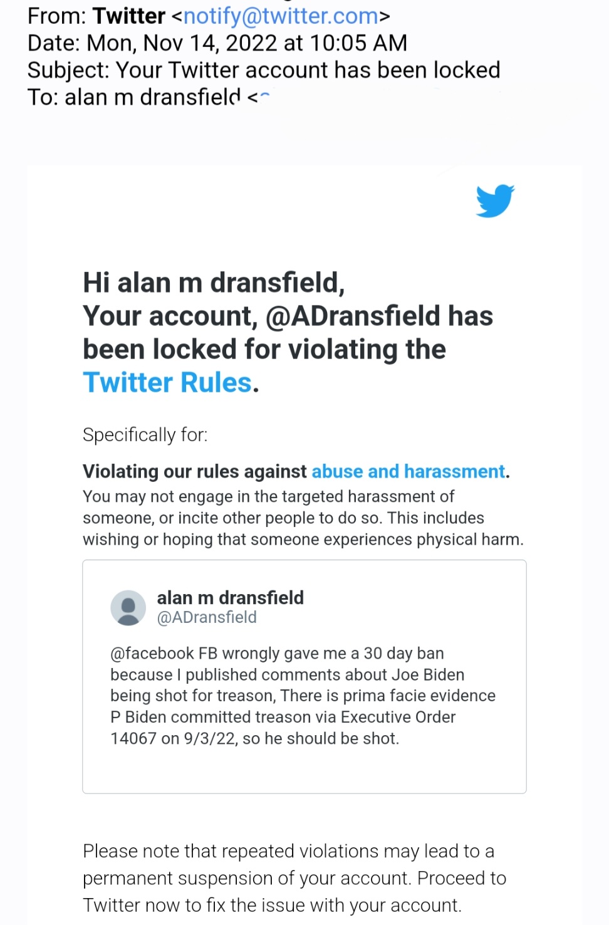Click the 'You may not engage' policy sentence
Image resolution: width=609 pixels, height=925 pixels.
click(x=268, y=496)
